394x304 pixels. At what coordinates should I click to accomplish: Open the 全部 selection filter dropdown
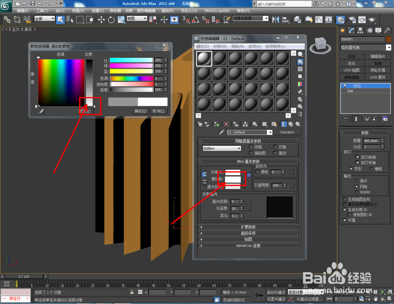pos(44,19)
